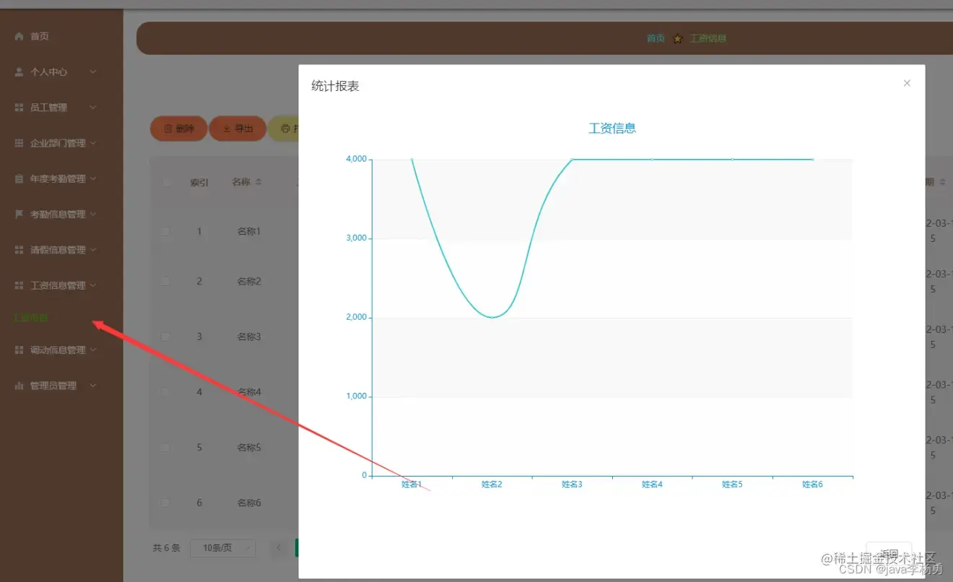The width and height of the screenshot is (953, 582).
Task: Expand the 调动信息管理 chevron
Action: 92,350
